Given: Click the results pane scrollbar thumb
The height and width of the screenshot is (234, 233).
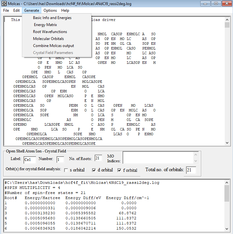Looking at the screenshot, I should (x=227, y=193).
